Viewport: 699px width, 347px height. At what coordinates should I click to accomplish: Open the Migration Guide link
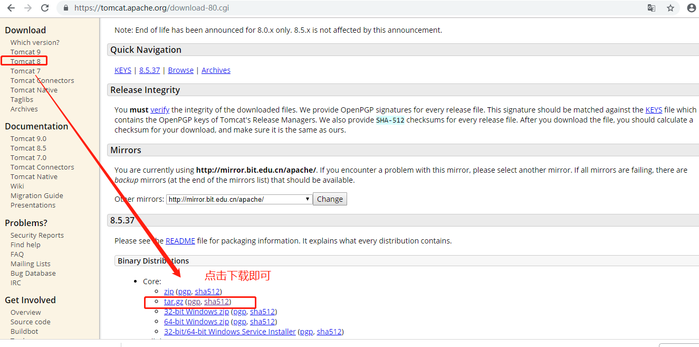point(37,195)
